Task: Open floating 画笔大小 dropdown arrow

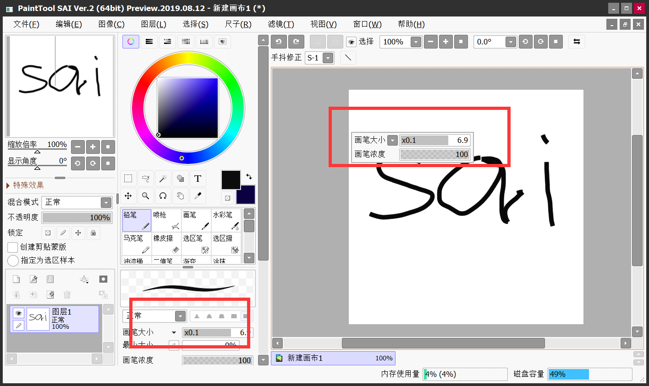Action: click(393, 141)
